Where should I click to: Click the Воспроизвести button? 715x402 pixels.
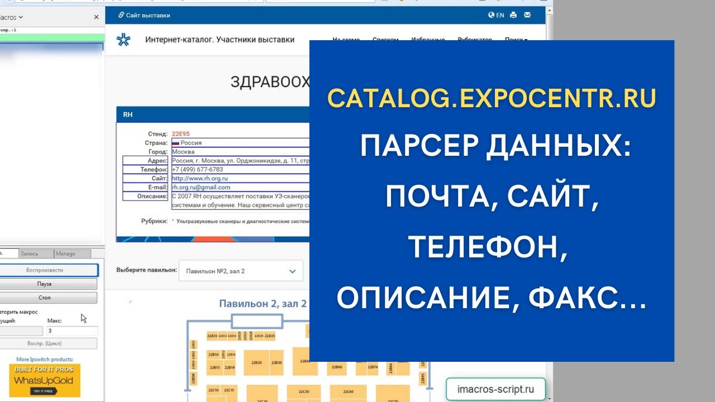(x=48, y=270)
